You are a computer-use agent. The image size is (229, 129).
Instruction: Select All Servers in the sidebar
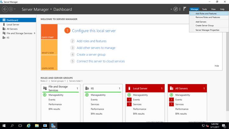18,29
